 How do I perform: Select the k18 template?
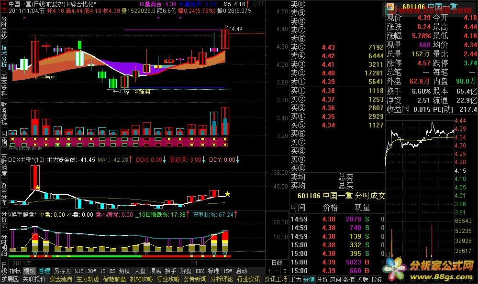click(x=79, y=271)
